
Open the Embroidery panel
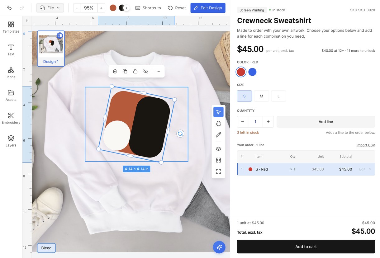pos(11,118)
